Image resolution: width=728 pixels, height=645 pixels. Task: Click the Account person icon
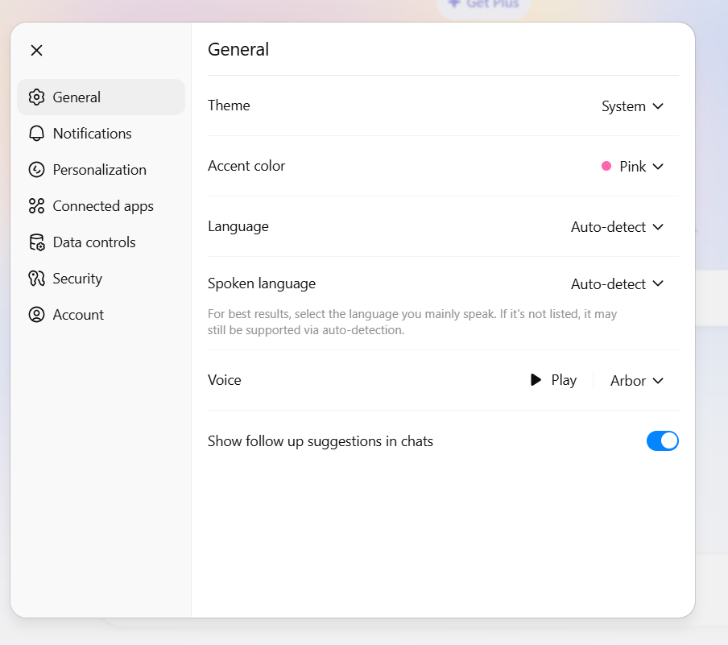[x=36, y=315]
